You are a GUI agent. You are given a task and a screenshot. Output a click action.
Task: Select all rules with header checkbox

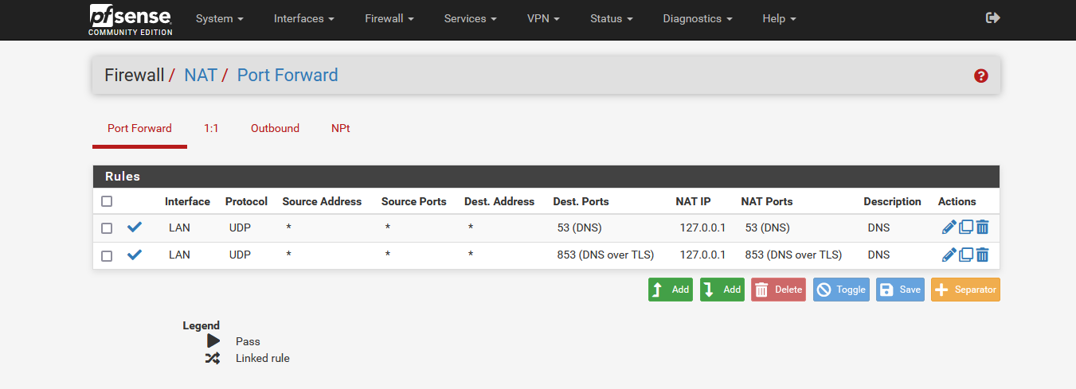tap(107, 201)
